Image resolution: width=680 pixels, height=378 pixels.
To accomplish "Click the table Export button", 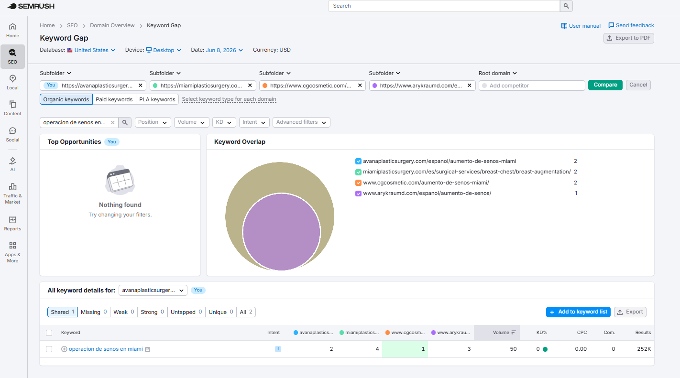I will (630, 312).
